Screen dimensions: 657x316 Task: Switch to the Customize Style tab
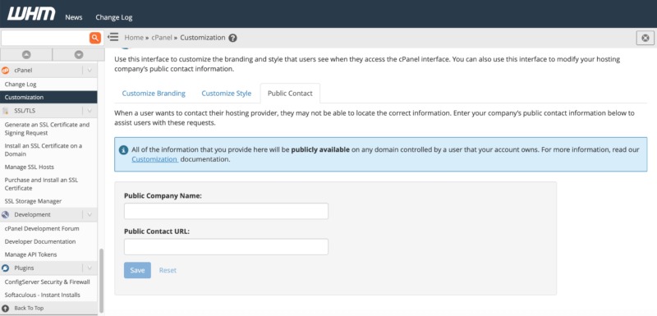(x=227, y=94)
